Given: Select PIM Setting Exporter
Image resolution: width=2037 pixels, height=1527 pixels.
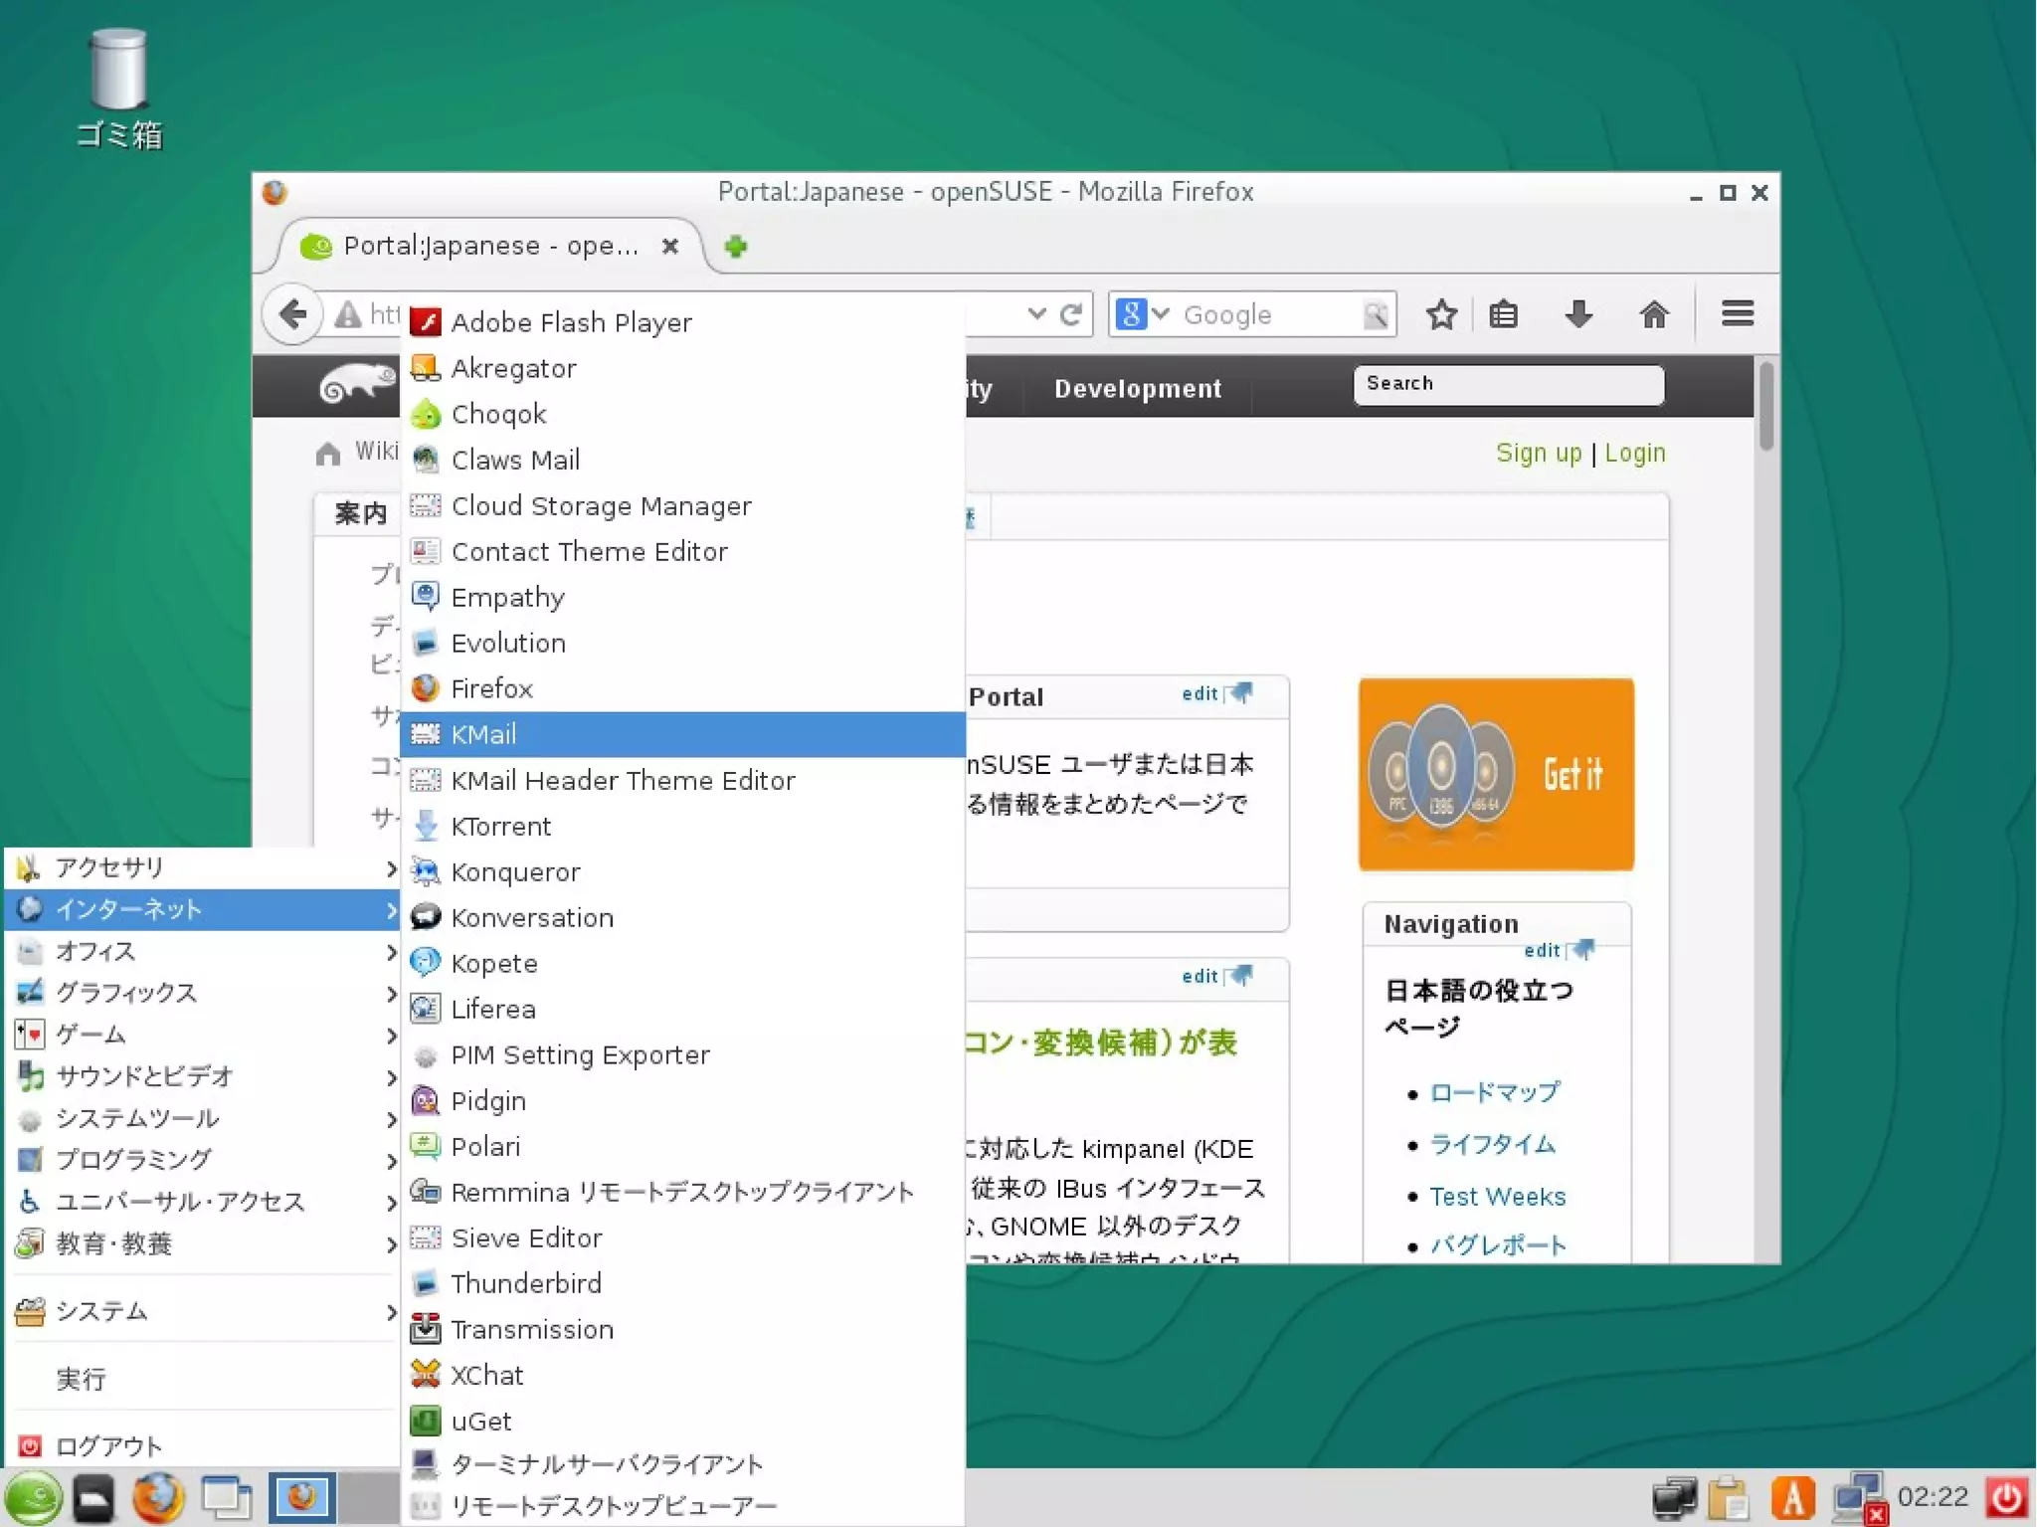Looking at the screenshot, I should pos(682,1053).
